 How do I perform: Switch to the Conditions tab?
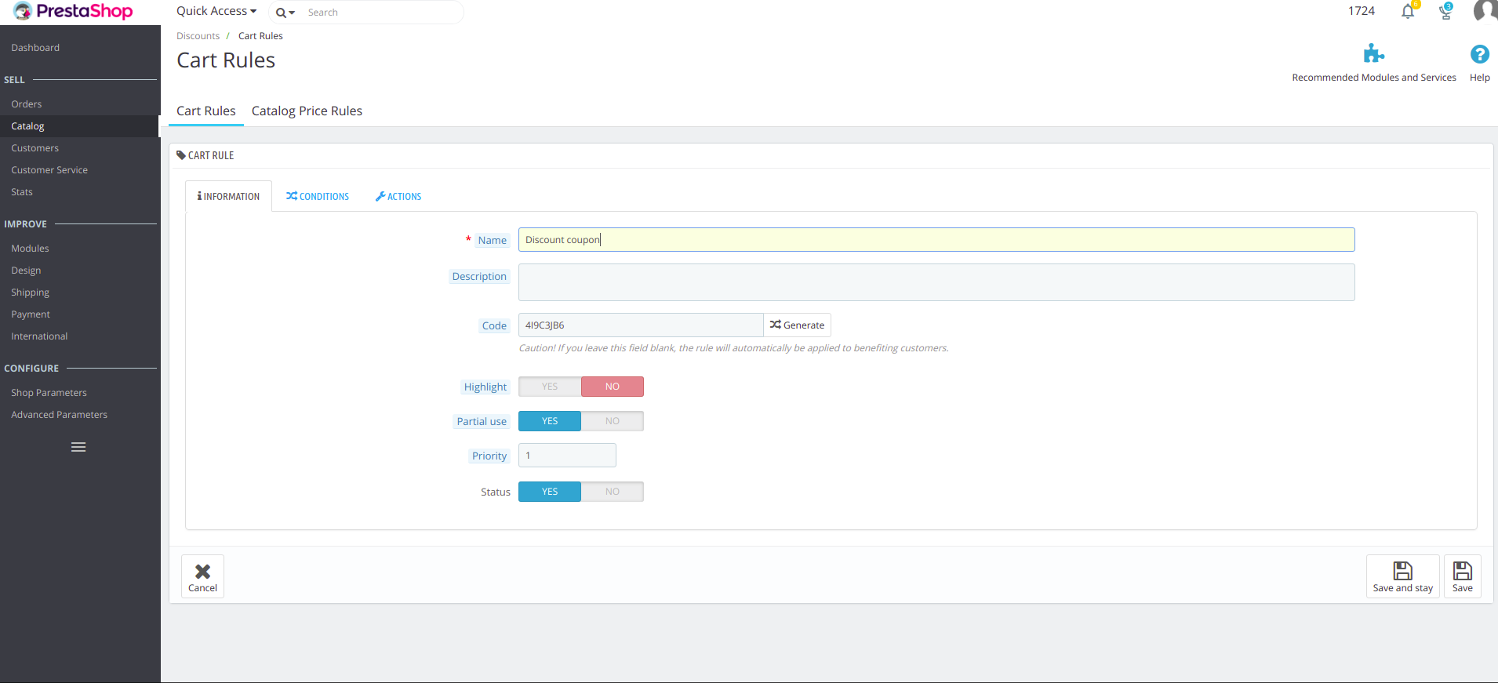[318, 197]
